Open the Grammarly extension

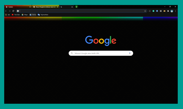(x=153, y=11)
